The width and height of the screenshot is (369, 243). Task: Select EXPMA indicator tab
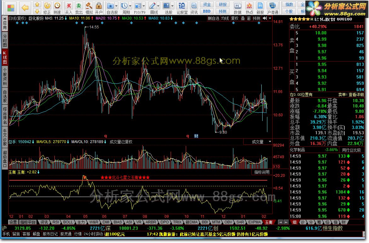[x=254, y=222]
